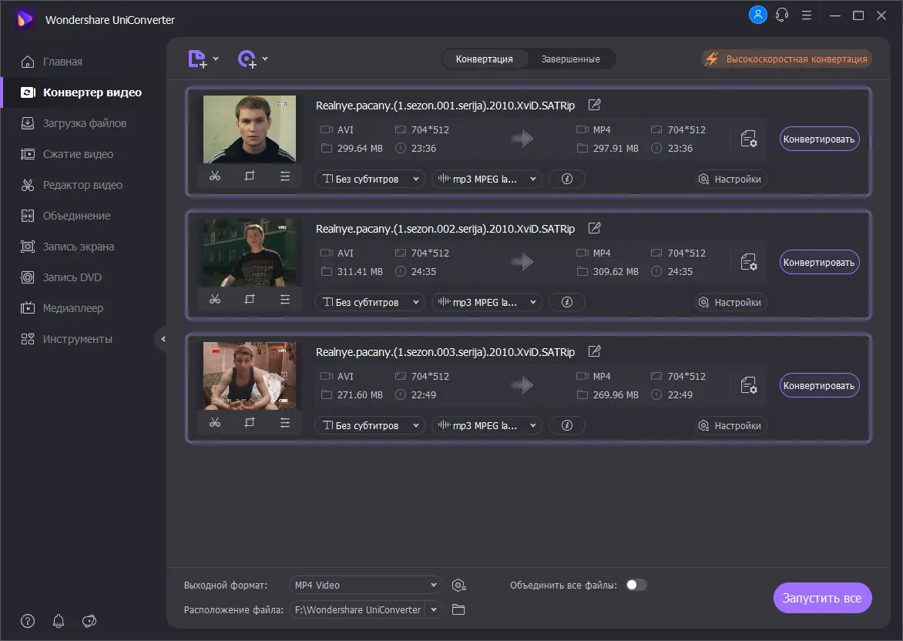This screenshot has height=641, width=903.
Task: Expand file location path dropdown
Action: [434, 609]
